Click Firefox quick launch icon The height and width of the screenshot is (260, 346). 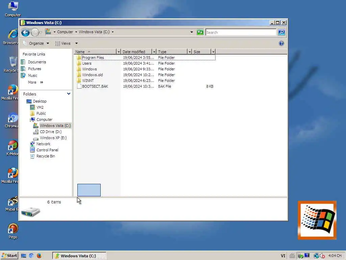click(39, 256)
